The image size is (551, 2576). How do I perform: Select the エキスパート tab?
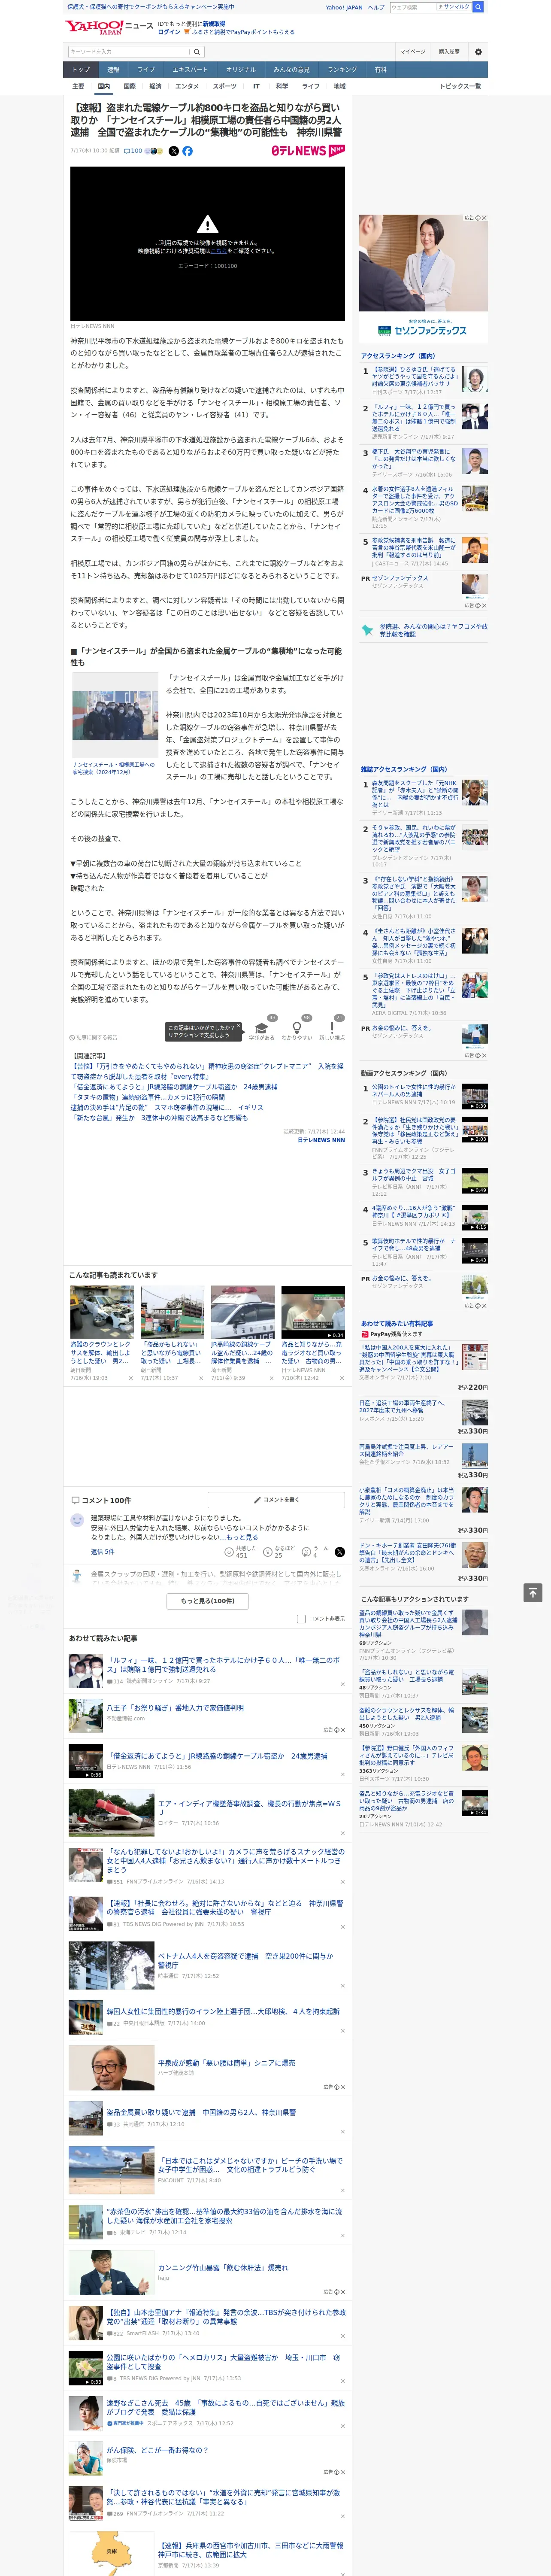pos(190,70)
